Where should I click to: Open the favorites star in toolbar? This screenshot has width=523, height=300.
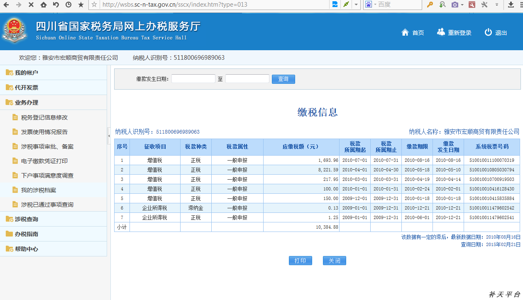click(81, 5)
